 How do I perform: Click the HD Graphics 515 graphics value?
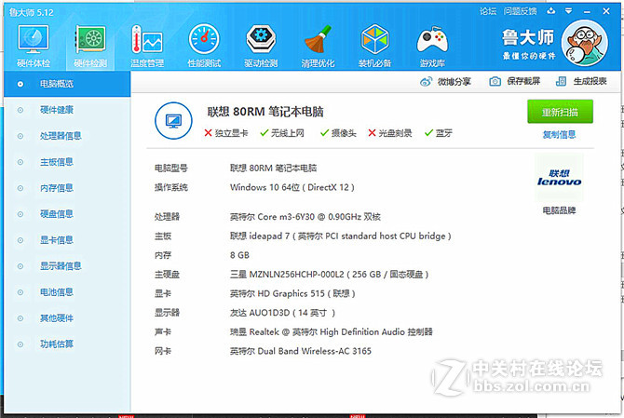(x=292, y=294)
